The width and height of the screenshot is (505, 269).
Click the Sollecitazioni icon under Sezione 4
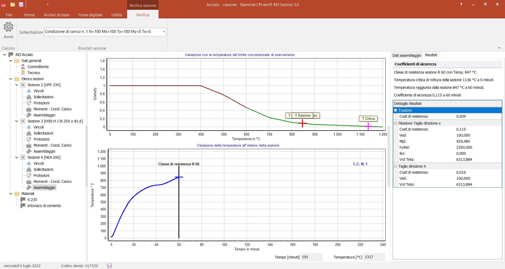pos(29,169)
